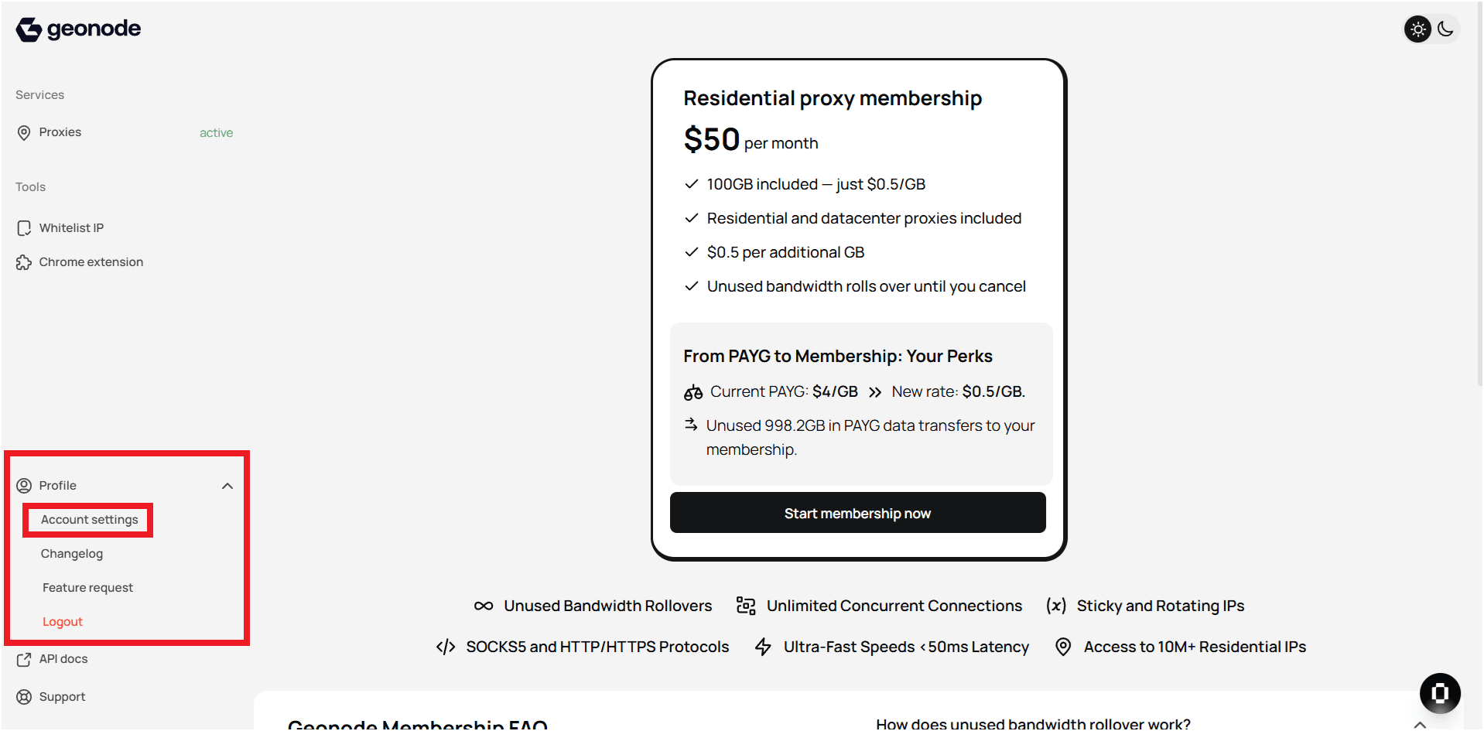
Task: Click the Whitelist IP icon
Action: pos(24,228)
